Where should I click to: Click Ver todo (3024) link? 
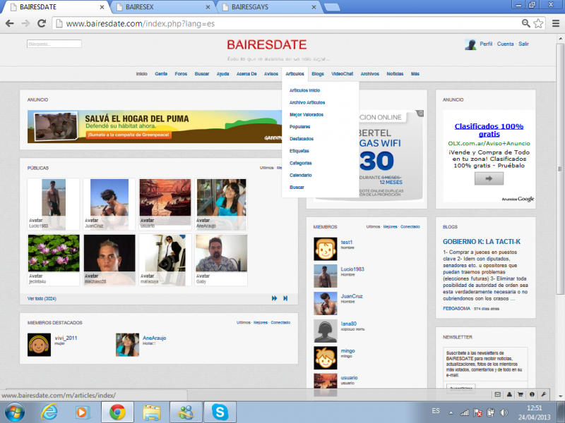click(42, 298)
